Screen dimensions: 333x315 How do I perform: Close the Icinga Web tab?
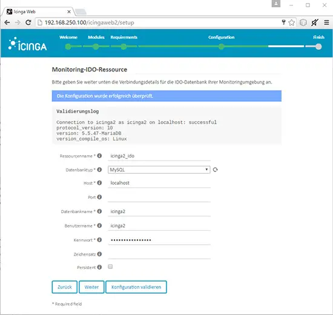pos(69,12)
